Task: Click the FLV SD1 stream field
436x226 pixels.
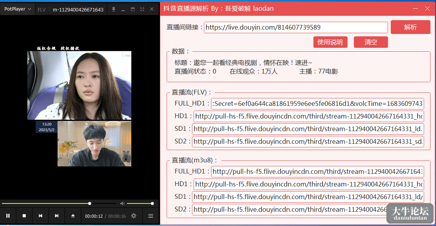Action: pyautogui.click(x=308, y=129)
